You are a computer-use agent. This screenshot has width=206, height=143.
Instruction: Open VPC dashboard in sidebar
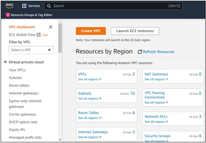tap(22, 27)
